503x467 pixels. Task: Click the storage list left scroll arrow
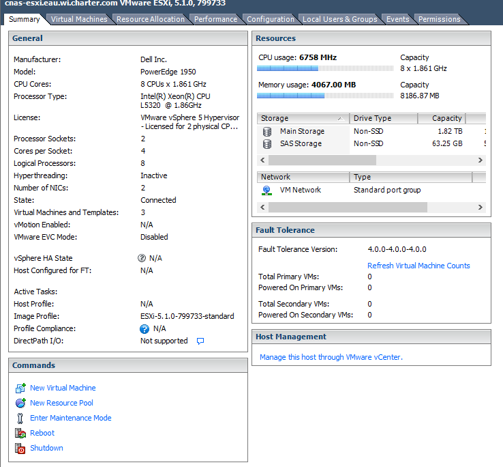coord(262,160)
